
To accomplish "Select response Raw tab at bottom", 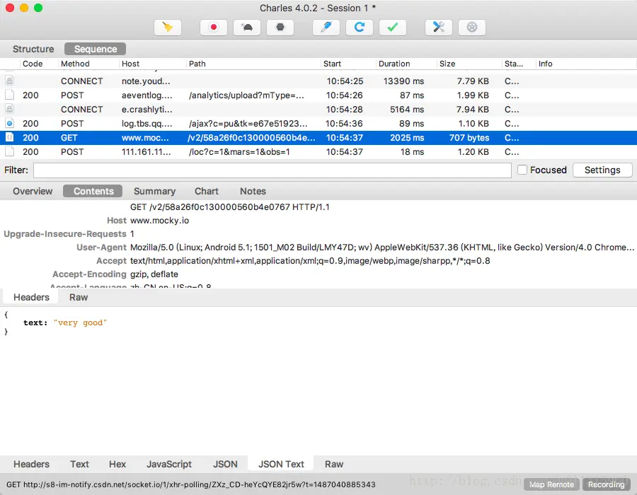I will [x=334, y=464].
